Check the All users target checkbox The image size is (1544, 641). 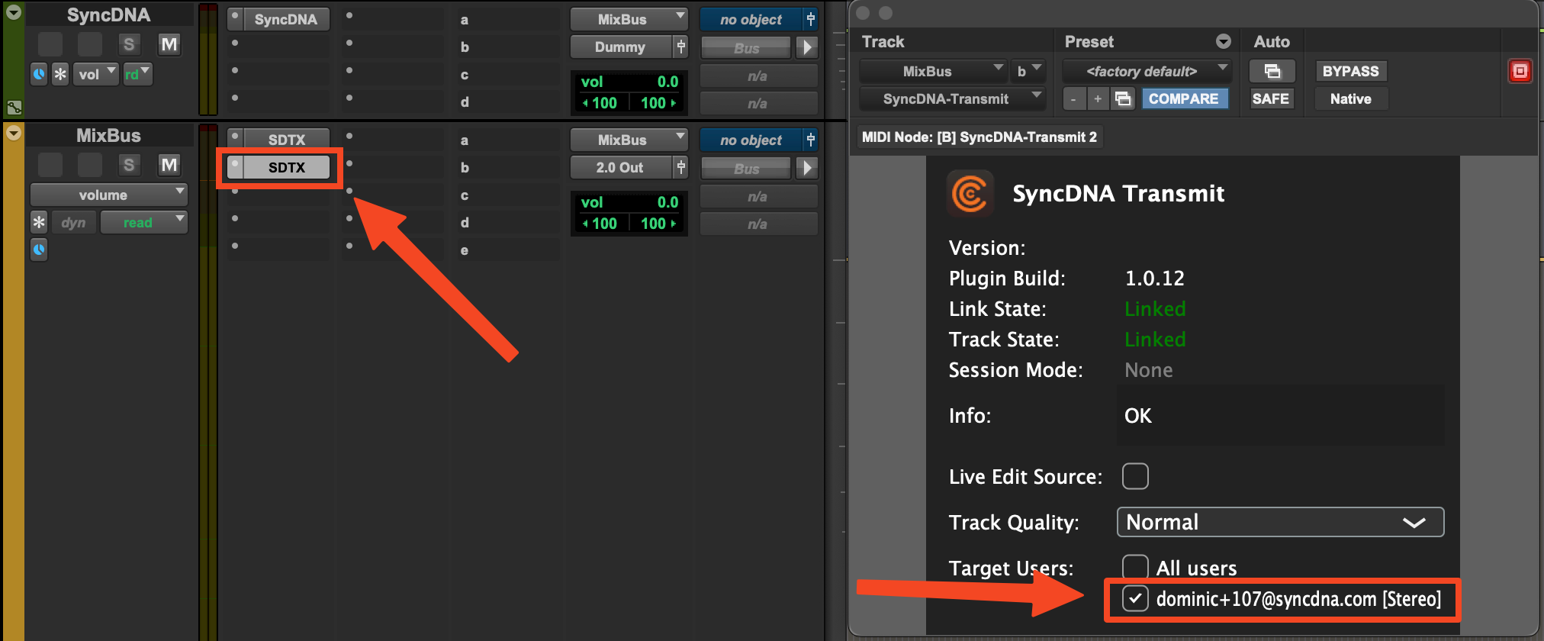point(1135,568)
